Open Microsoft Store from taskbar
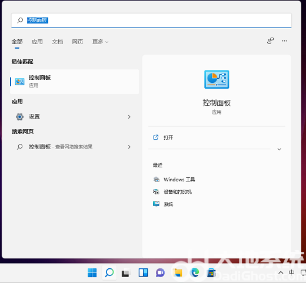 [211, 273]
